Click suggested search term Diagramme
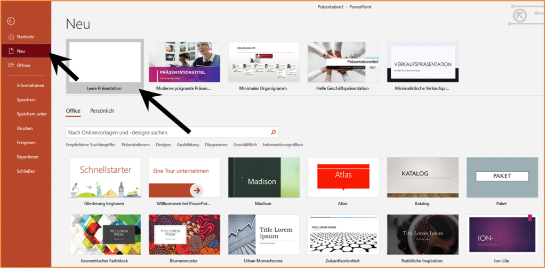 (216, 145)
